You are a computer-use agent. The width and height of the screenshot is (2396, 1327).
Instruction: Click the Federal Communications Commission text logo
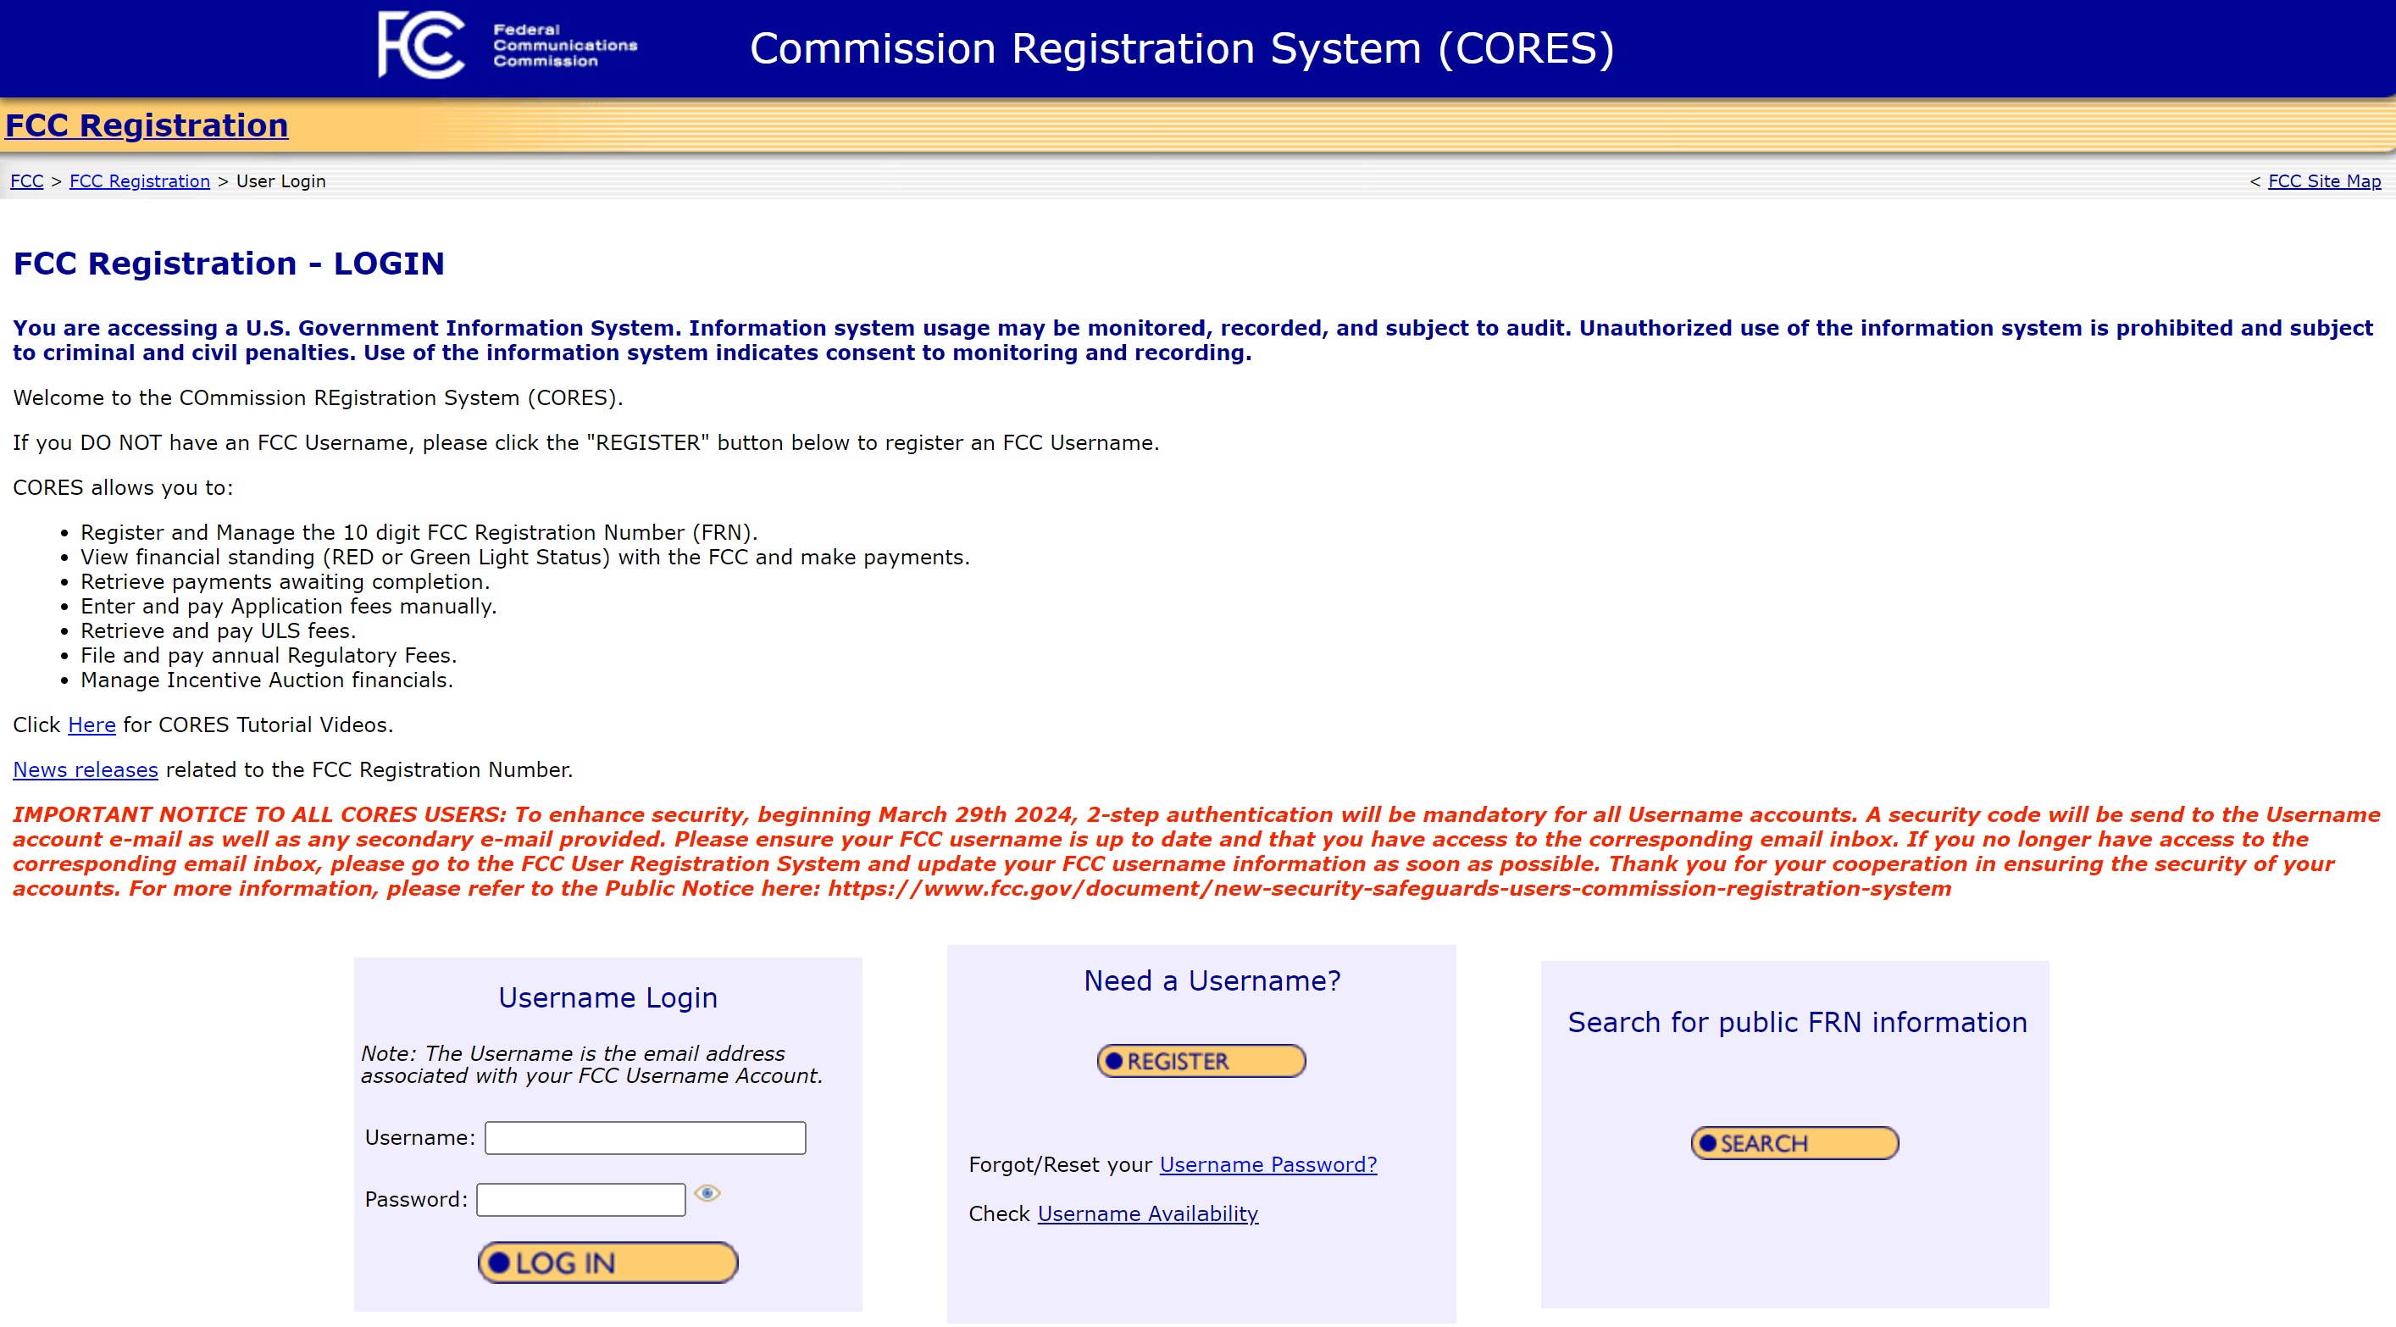(563, 45)
